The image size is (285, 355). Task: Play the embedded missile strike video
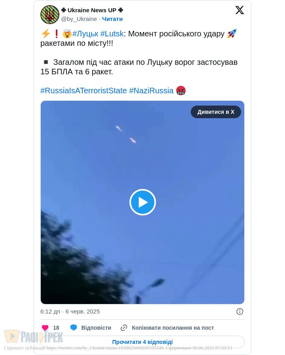(x=142, y=202)
